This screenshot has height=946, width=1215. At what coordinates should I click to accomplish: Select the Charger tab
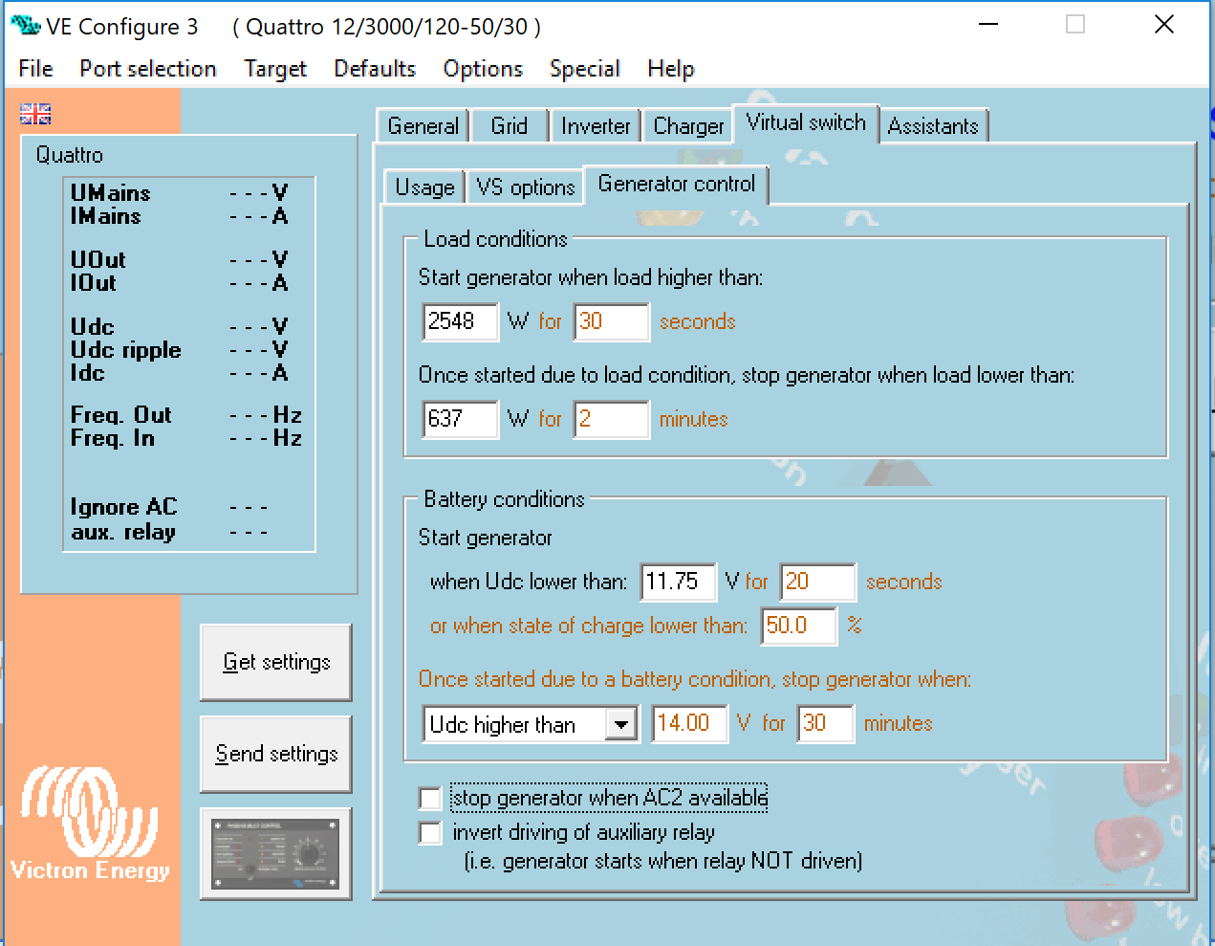688,126
